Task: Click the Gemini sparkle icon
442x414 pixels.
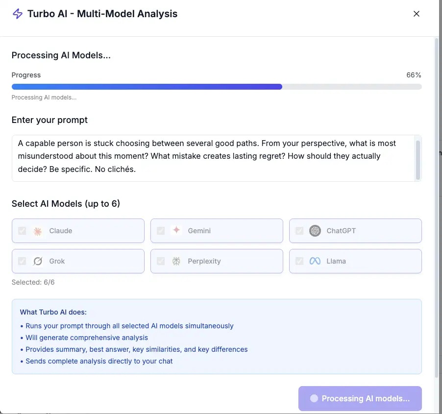Action: (176, 231)
